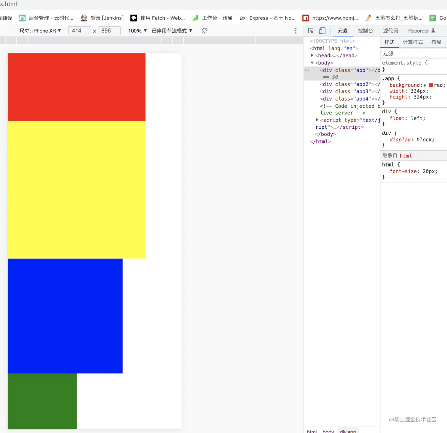Click the red background color swatch
Viewport: 447px width, 433px height.
(431, 85)
